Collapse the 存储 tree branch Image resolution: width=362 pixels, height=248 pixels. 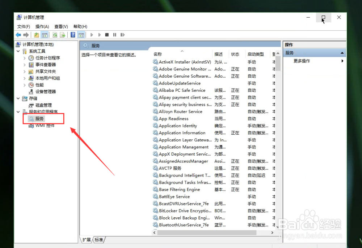[18, 98]
